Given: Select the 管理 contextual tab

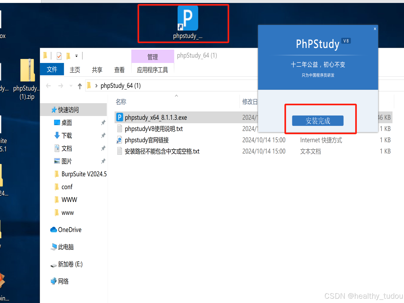Looking at the screenshot, I should point(153,57).
